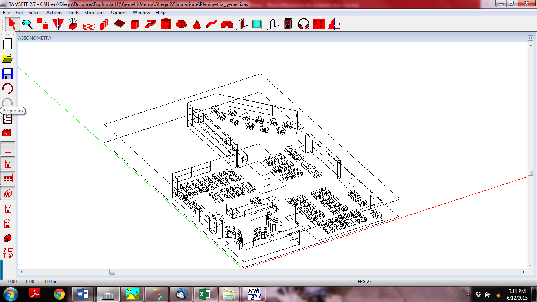
Task: Expand the Tools menu
Action: 73,13
